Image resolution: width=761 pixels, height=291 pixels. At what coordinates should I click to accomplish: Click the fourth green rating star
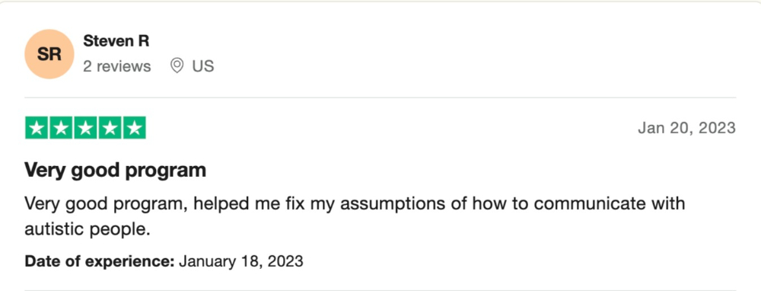[x=110, y=128]
